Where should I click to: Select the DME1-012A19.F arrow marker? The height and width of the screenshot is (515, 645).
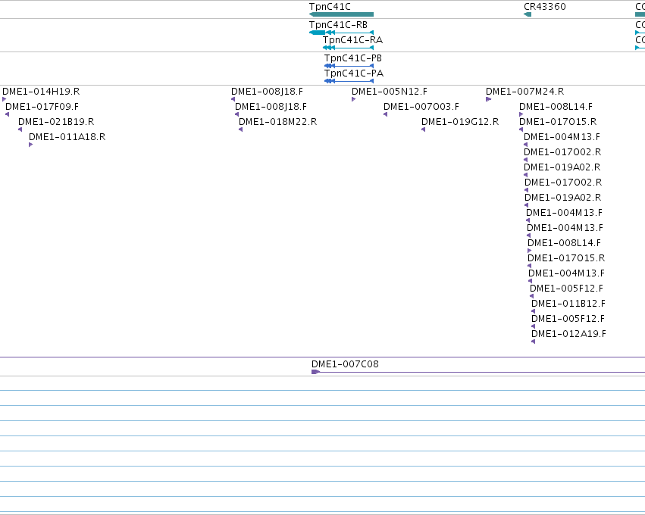click(x=534, y=342)
